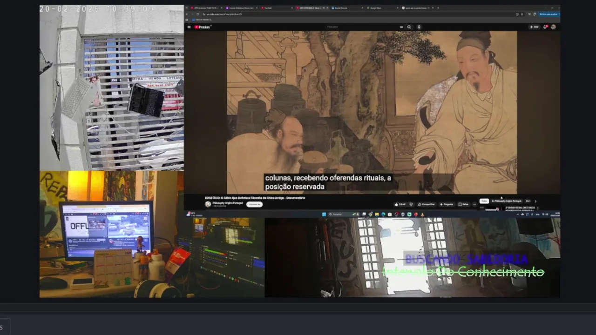Click the YouTube video player area
The width and height of the screenshot is (596, 335).
point(372,112)
